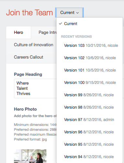Click the hero photo thumbnail
The width and height of the screenshot is (124, 163).
30,156
